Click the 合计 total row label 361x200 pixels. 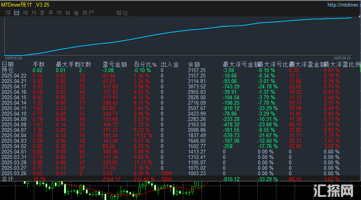tap(7, 179)
